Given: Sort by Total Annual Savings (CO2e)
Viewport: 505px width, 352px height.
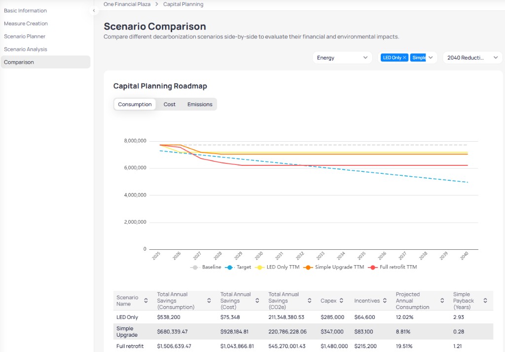Looking at the screenshot, I should click(310, 301).
